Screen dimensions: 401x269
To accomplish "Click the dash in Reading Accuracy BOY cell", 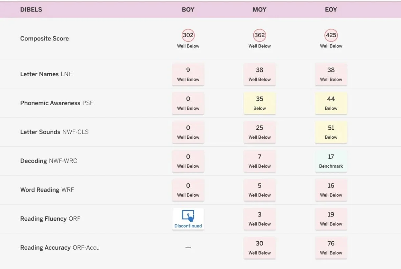I will point(188,248).
